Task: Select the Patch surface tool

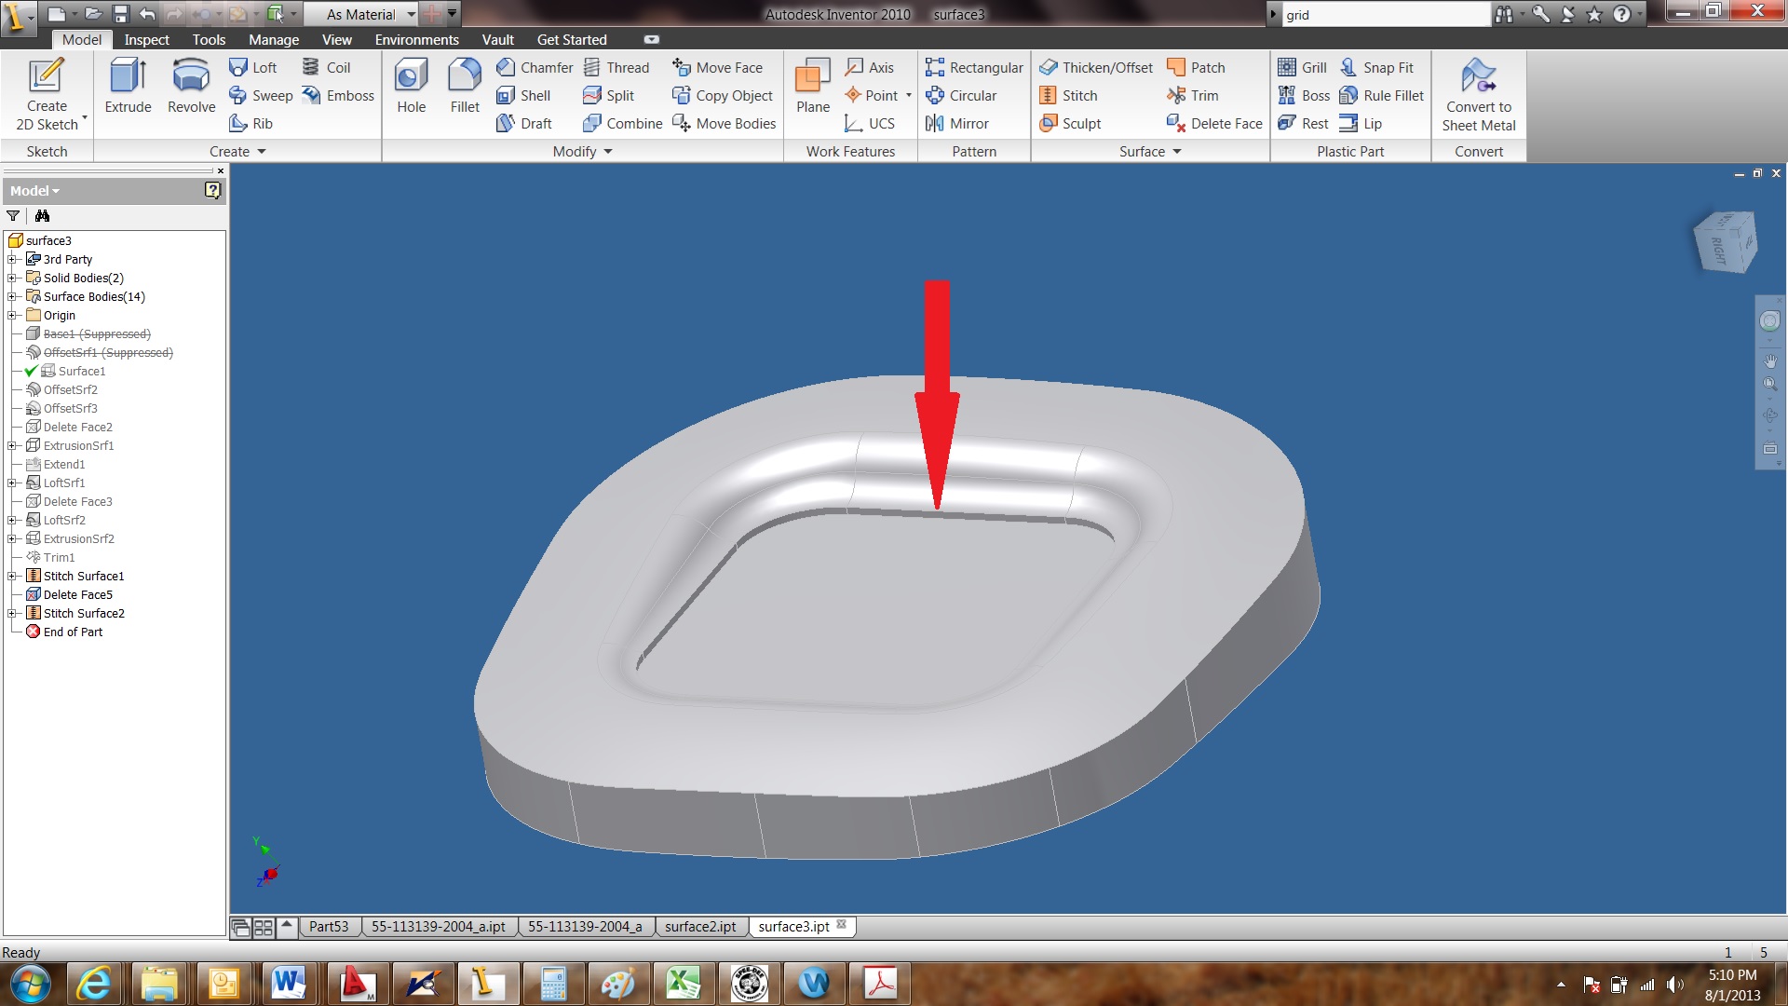Action: (x=1196, y=67)
